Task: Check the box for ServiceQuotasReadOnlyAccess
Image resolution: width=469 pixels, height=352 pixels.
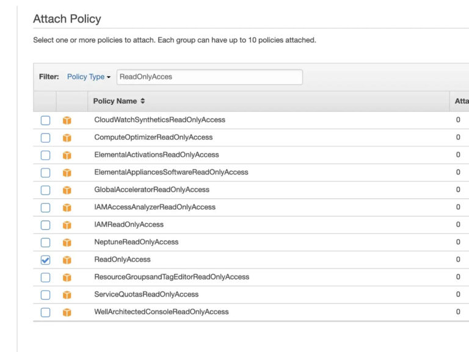Action: 45,295
